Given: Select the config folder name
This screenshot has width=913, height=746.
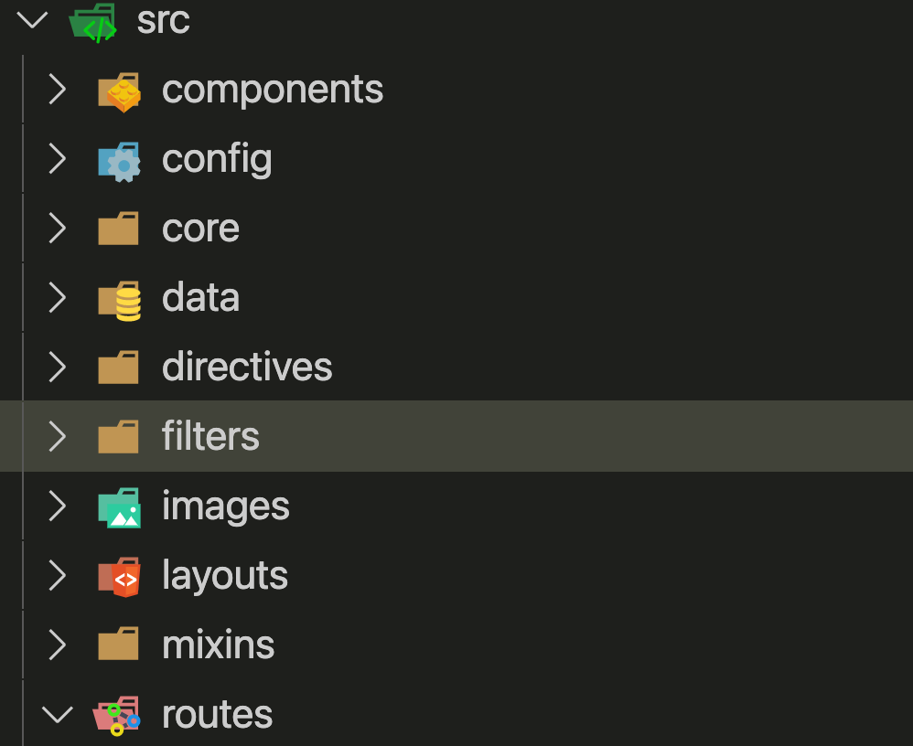Looking at the screenshot, I should click(x=217, y=159).
